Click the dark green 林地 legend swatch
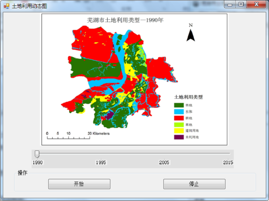Viewport: 269px width, 201px height. [179, 105]
